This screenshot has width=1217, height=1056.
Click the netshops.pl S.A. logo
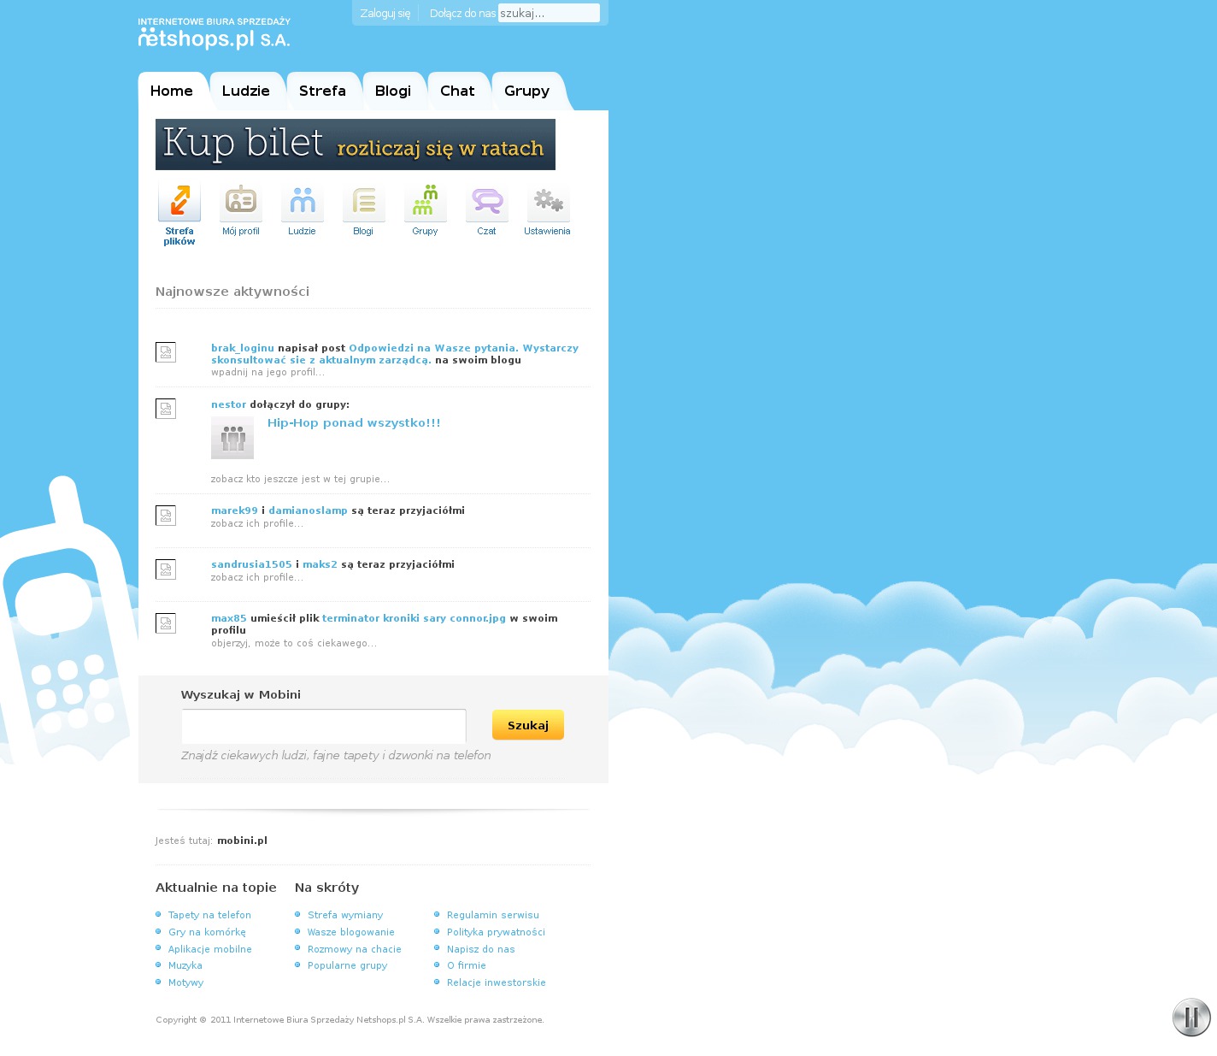tap(215, 33)
